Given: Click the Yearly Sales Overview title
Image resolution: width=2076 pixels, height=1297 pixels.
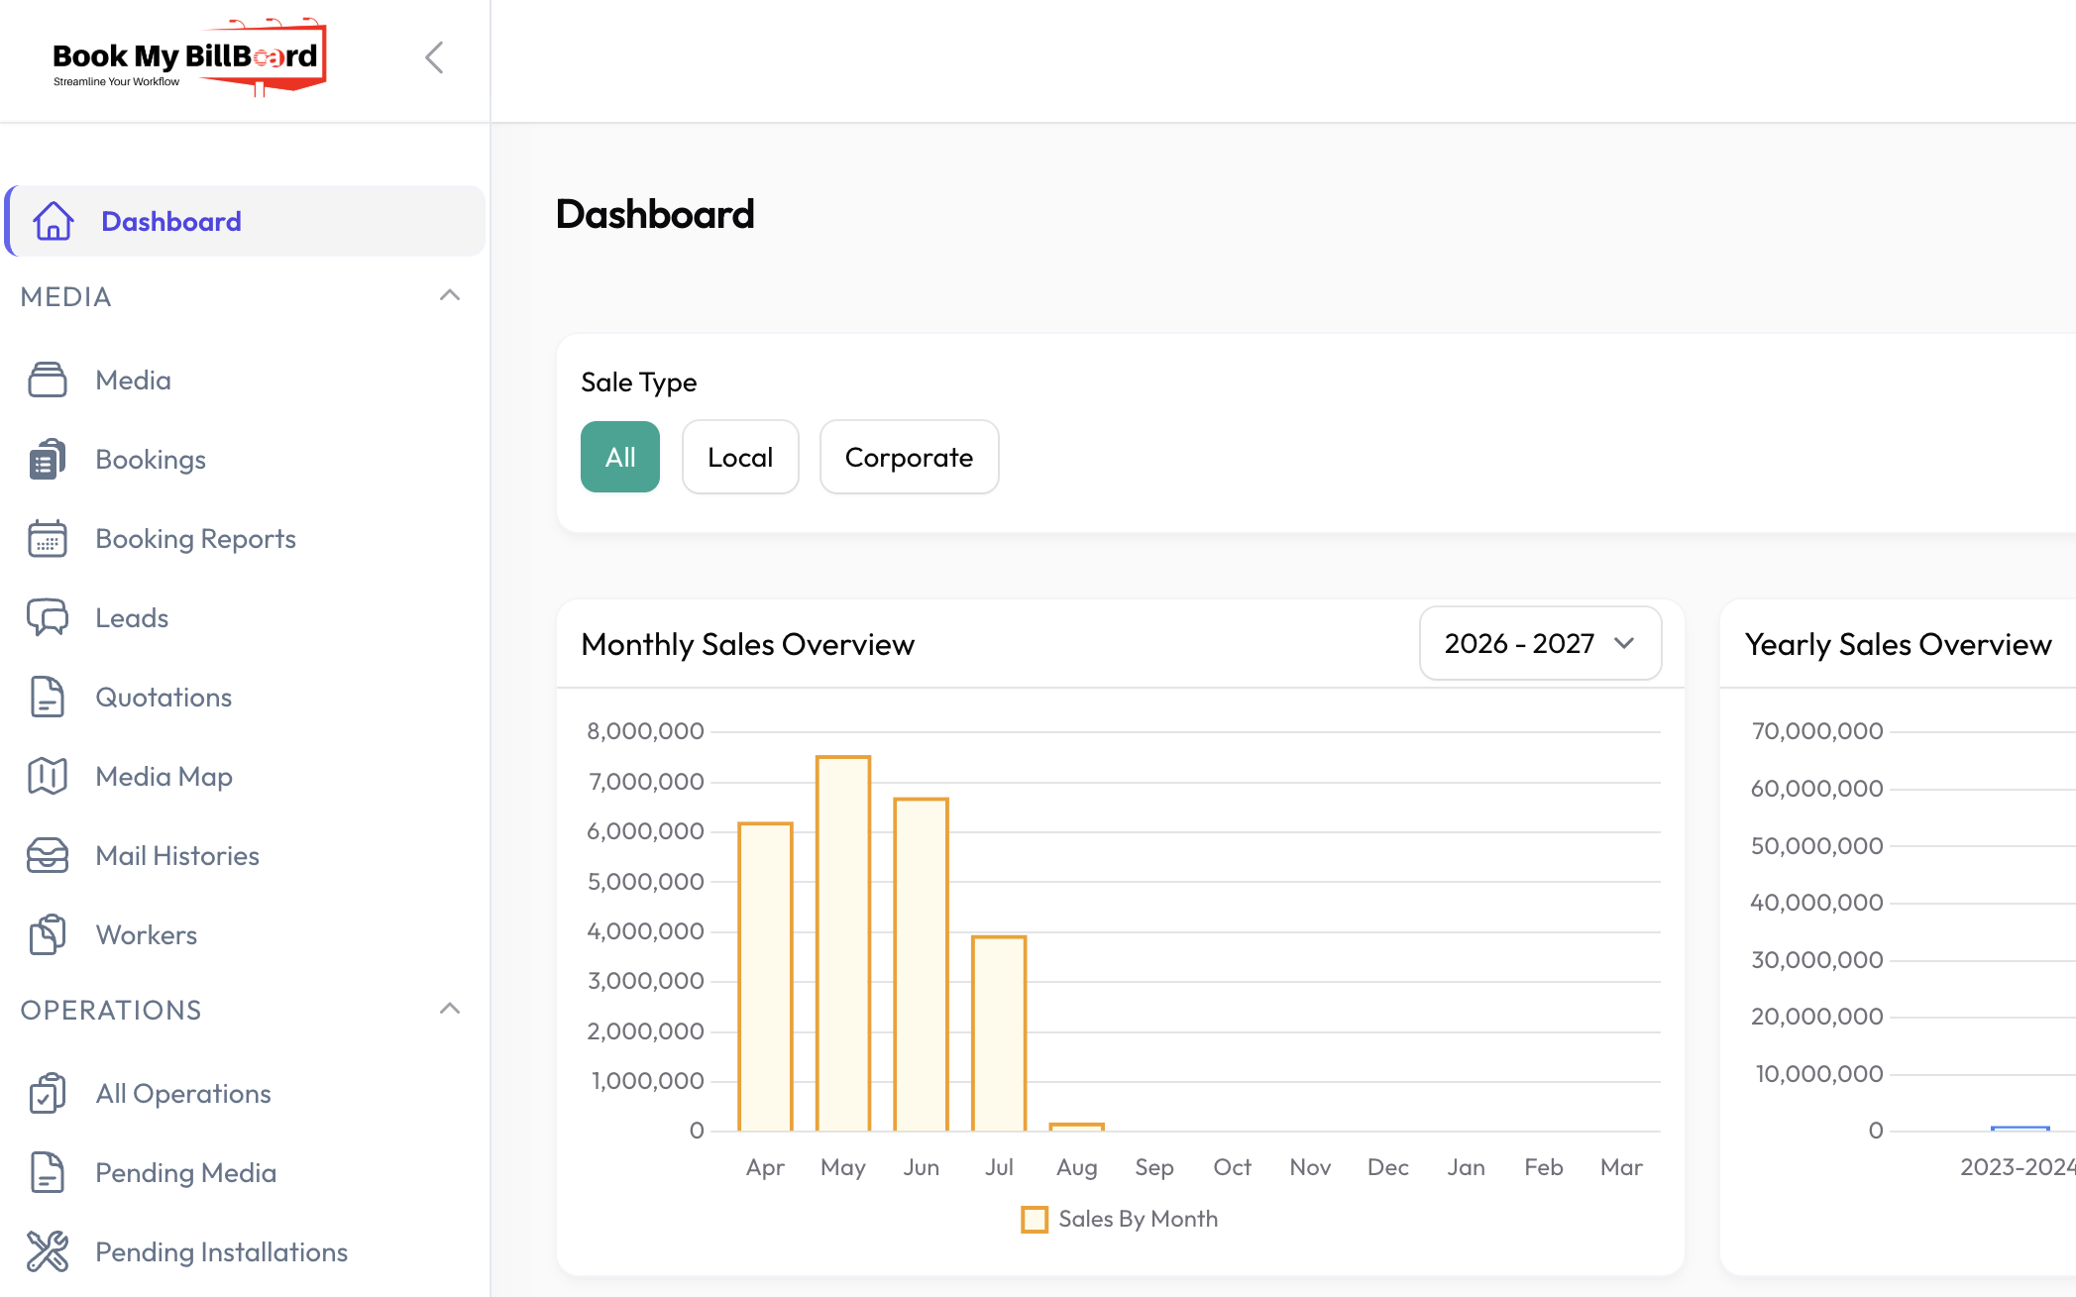Looking at the screenshot, I should pyautogui.click(x=1898, y=644).
